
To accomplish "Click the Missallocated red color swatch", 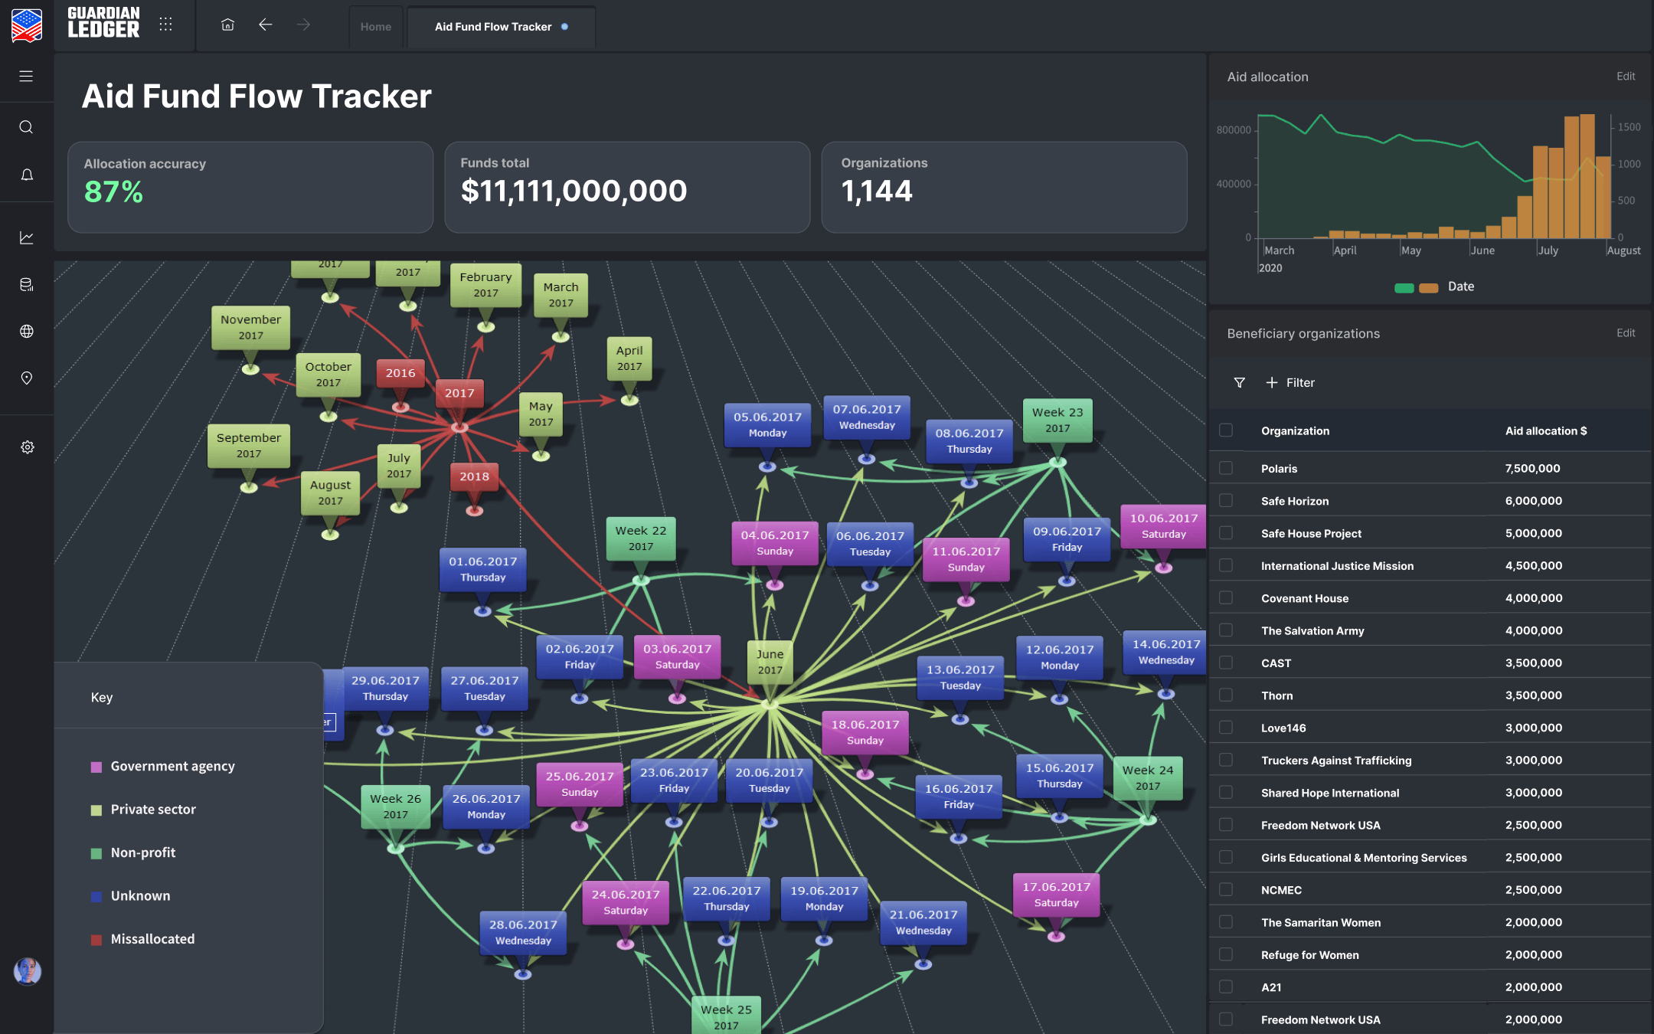I will (x=96, y=940).
